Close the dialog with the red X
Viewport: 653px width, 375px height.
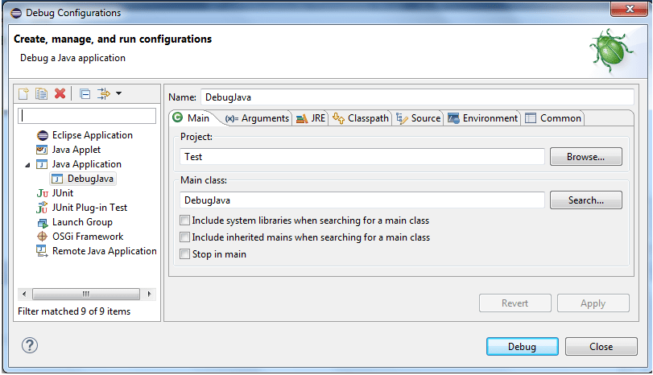(630, 9)
